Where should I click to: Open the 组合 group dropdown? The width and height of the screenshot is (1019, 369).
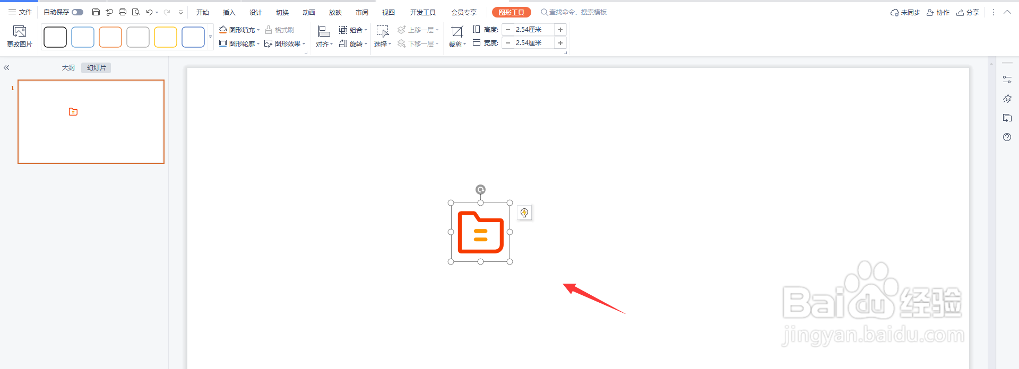tap(353, 30)
